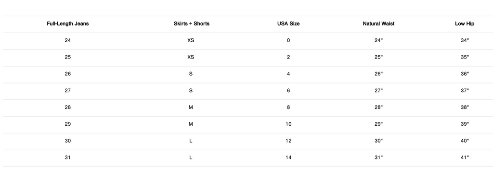This screenshot has width=493, height=179.
Task: Select the USA Size column header
Action: 288,24
